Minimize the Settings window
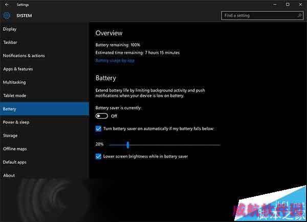 coord(275,5)
